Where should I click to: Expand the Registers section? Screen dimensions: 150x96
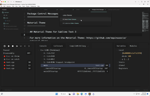pyautogui.click(x=117, y=68)
